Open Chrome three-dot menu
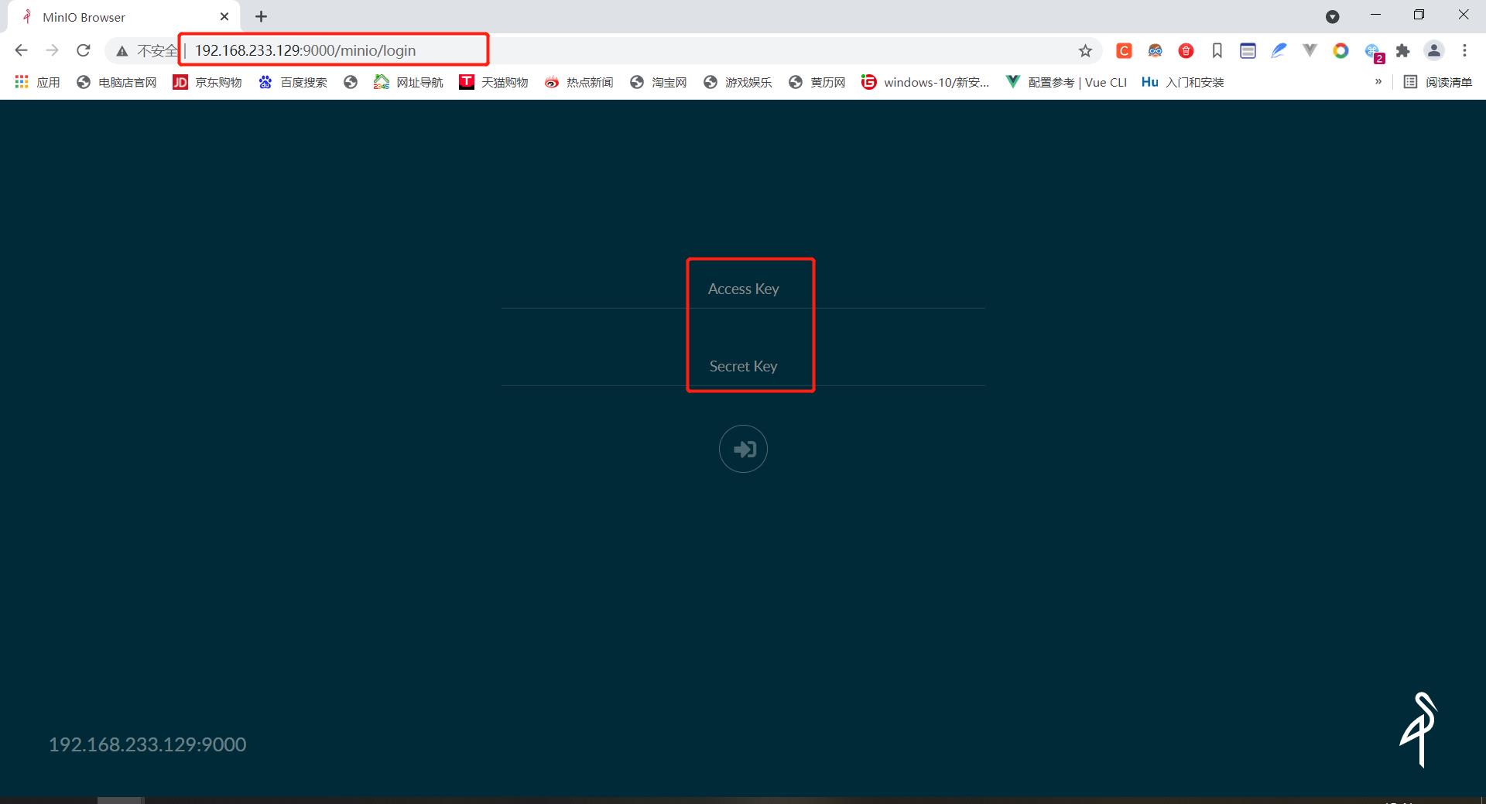The height and width of the screenshot is (804, 1486). (1464, 51)
